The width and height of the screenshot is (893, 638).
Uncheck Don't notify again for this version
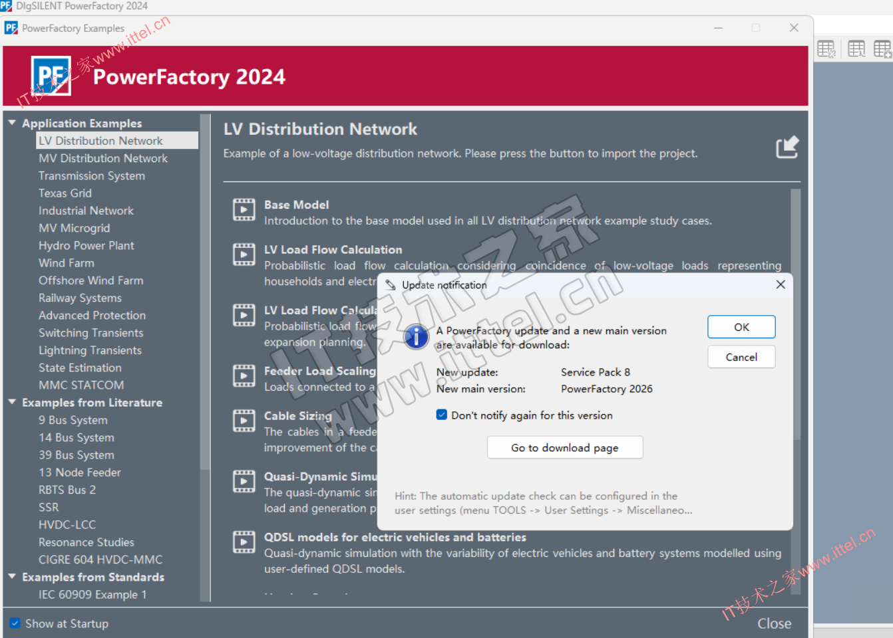pos(441,415)
